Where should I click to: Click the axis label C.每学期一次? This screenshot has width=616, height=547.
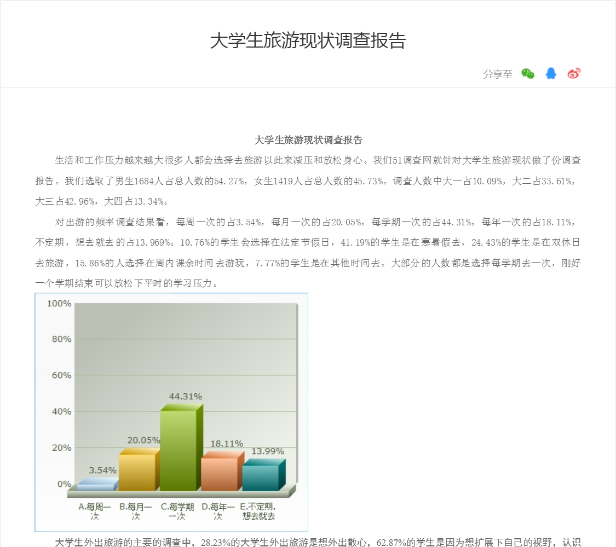[177, 511]
